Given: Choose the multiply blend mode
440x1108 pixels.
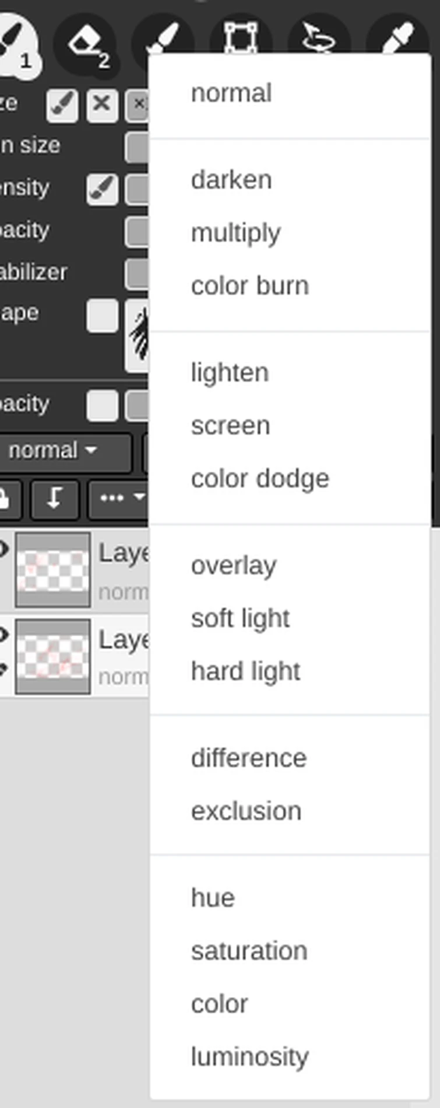Looking at the screenshot, I should pos(235,233).
